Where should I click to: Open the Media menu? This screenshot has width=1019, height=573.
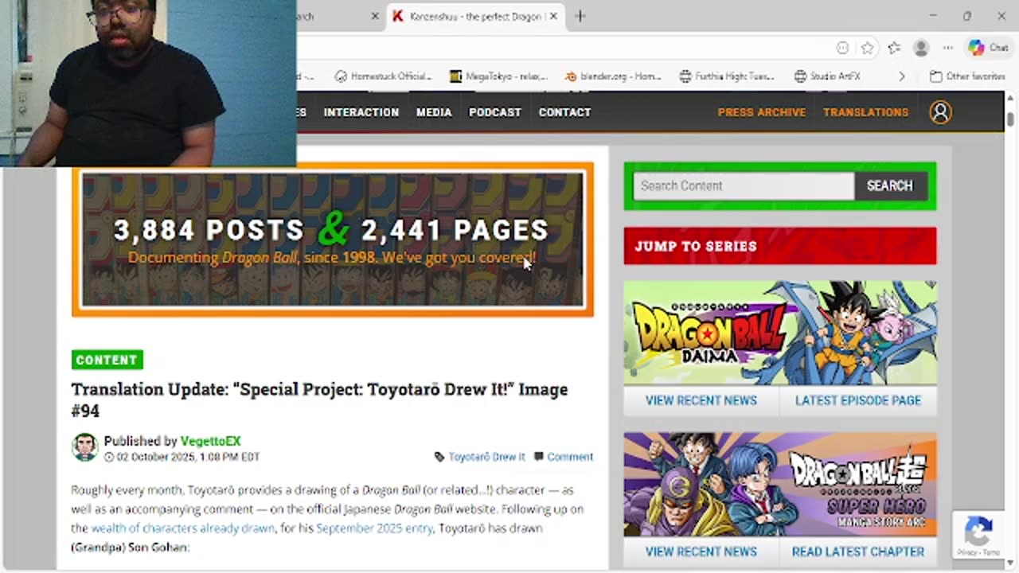pos(434,112)
